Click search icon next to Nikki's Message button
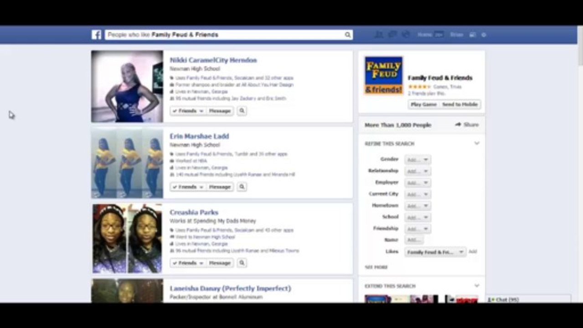583x328 pixels. click(x=242, y=111)
